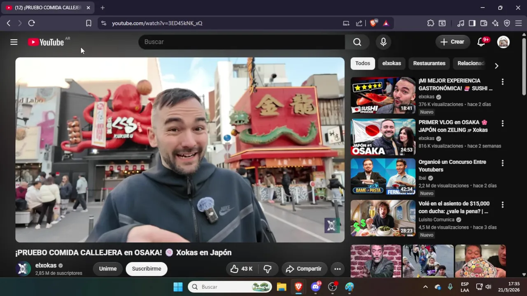Open menu for Organicé un Concurso video
This screenshot has height=296, width=527.
pos(502,163)
